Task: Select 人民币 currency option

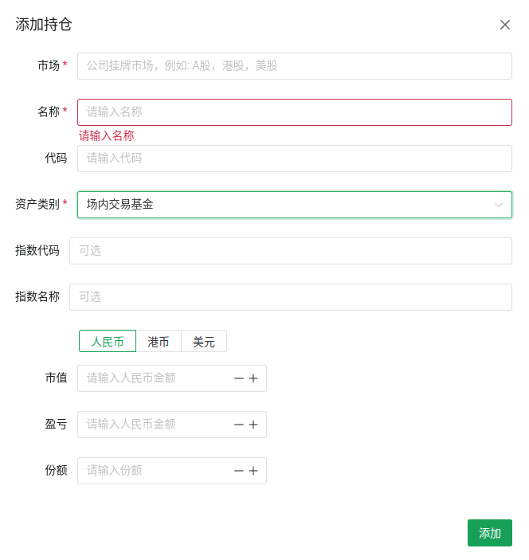Action: click(x=108, y=341)
